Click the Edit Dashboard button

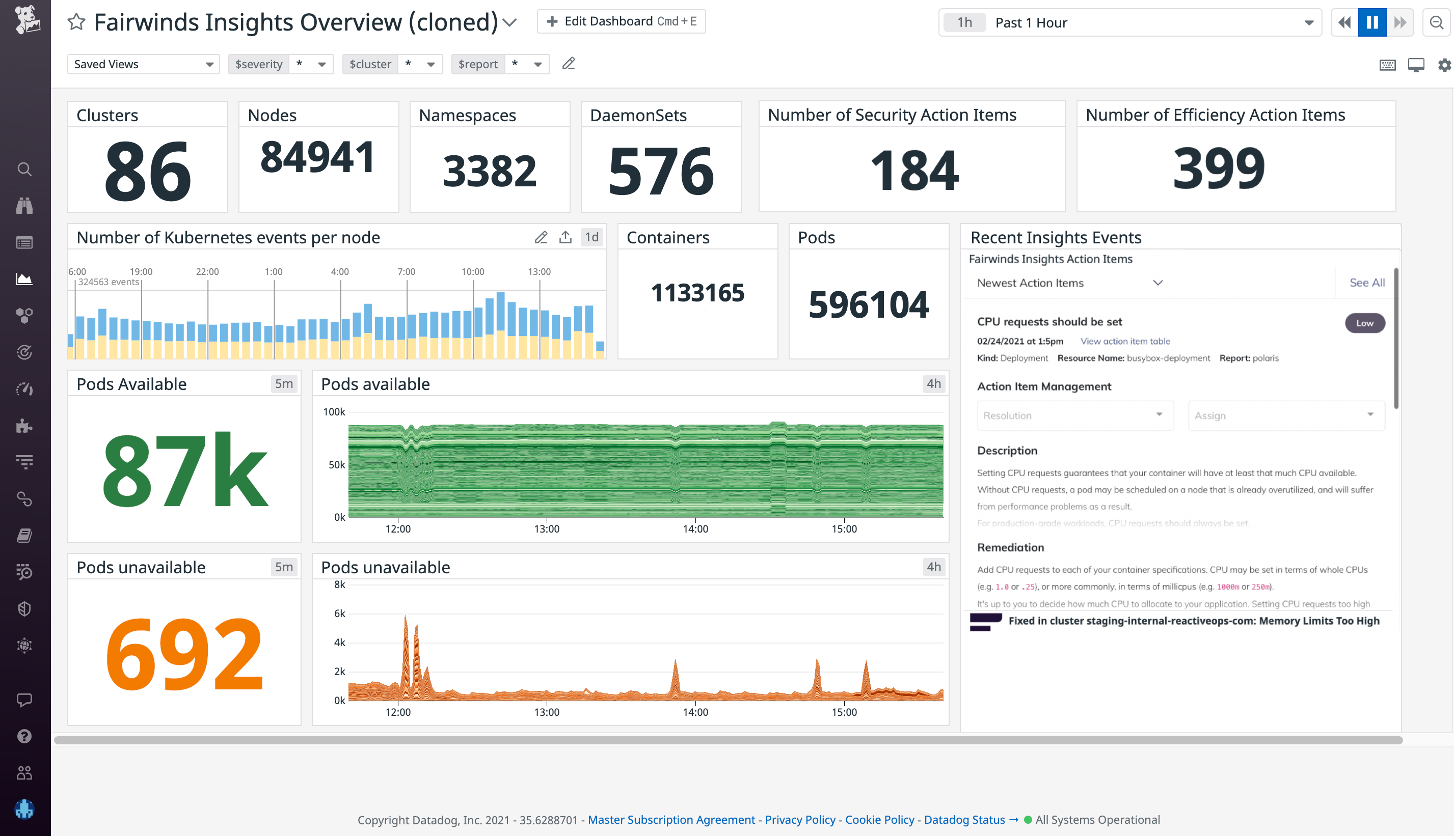pyautogui.click(x=622, y=21)
